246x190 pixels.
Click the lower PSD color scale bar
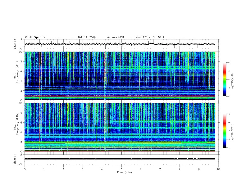point(225,131)
